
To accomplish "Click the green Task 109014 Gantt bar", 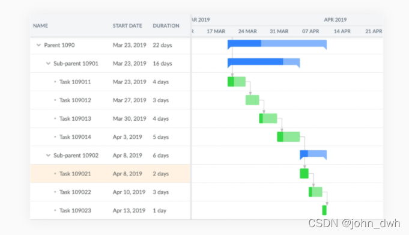I will point(288,137).
